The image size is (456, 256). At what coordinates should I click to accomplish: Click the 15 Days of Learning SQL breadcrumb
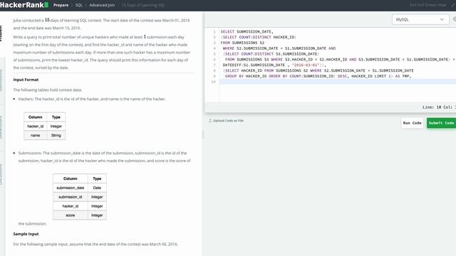tap(143, 5)
